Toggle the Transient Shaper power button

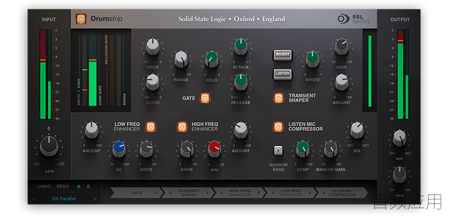pyautogui.click(x=278, y=98)
